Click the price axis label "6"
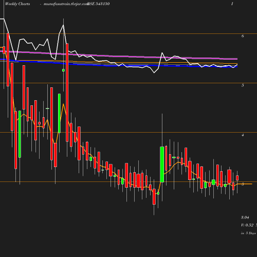Image resolution: width=257 pixels, height=257 pixels. (243, 36)
